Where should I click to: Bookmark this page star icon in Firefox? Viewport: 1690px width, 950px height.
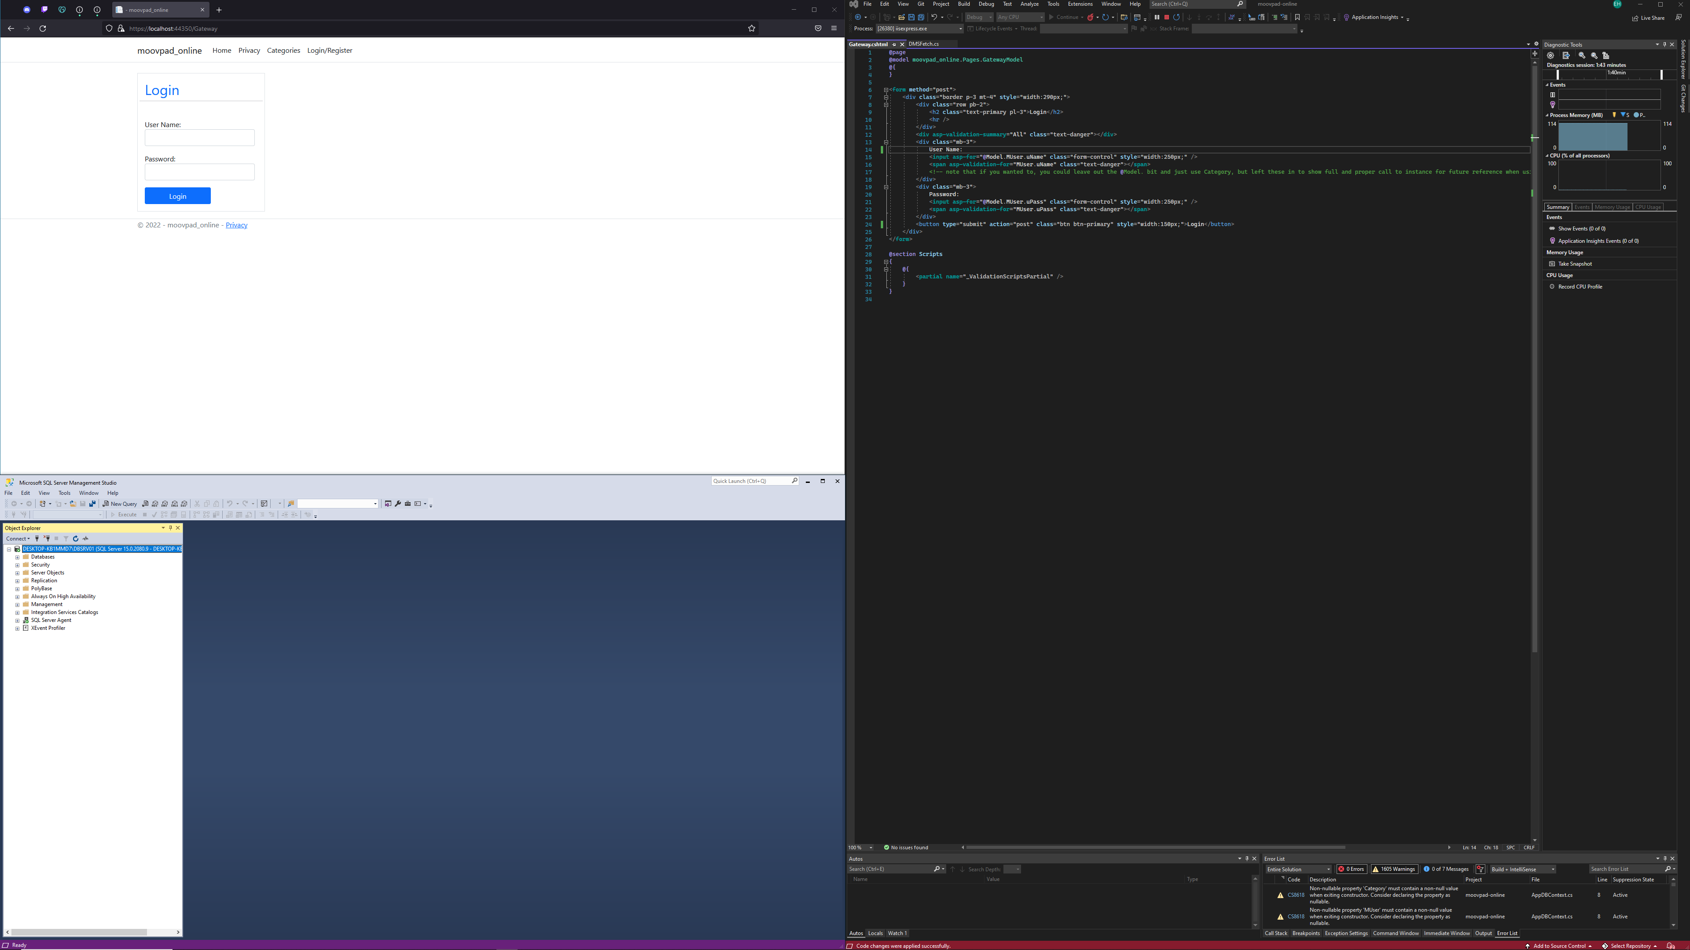point(752,28)
